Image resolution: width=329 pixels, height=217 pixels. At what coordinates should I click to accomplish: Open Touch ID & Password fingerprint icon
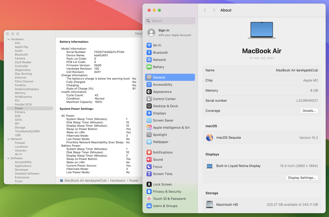click(149, 199)
